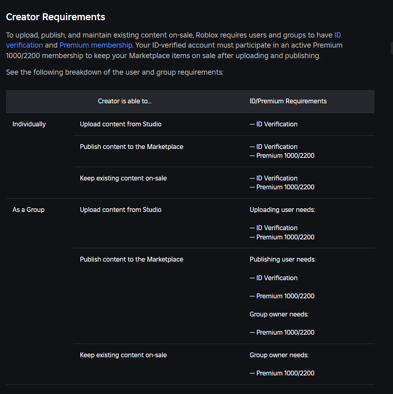This screenshot has width=393, height=394.
Task: Click the Creator Requirements heading
Action: 55,17
